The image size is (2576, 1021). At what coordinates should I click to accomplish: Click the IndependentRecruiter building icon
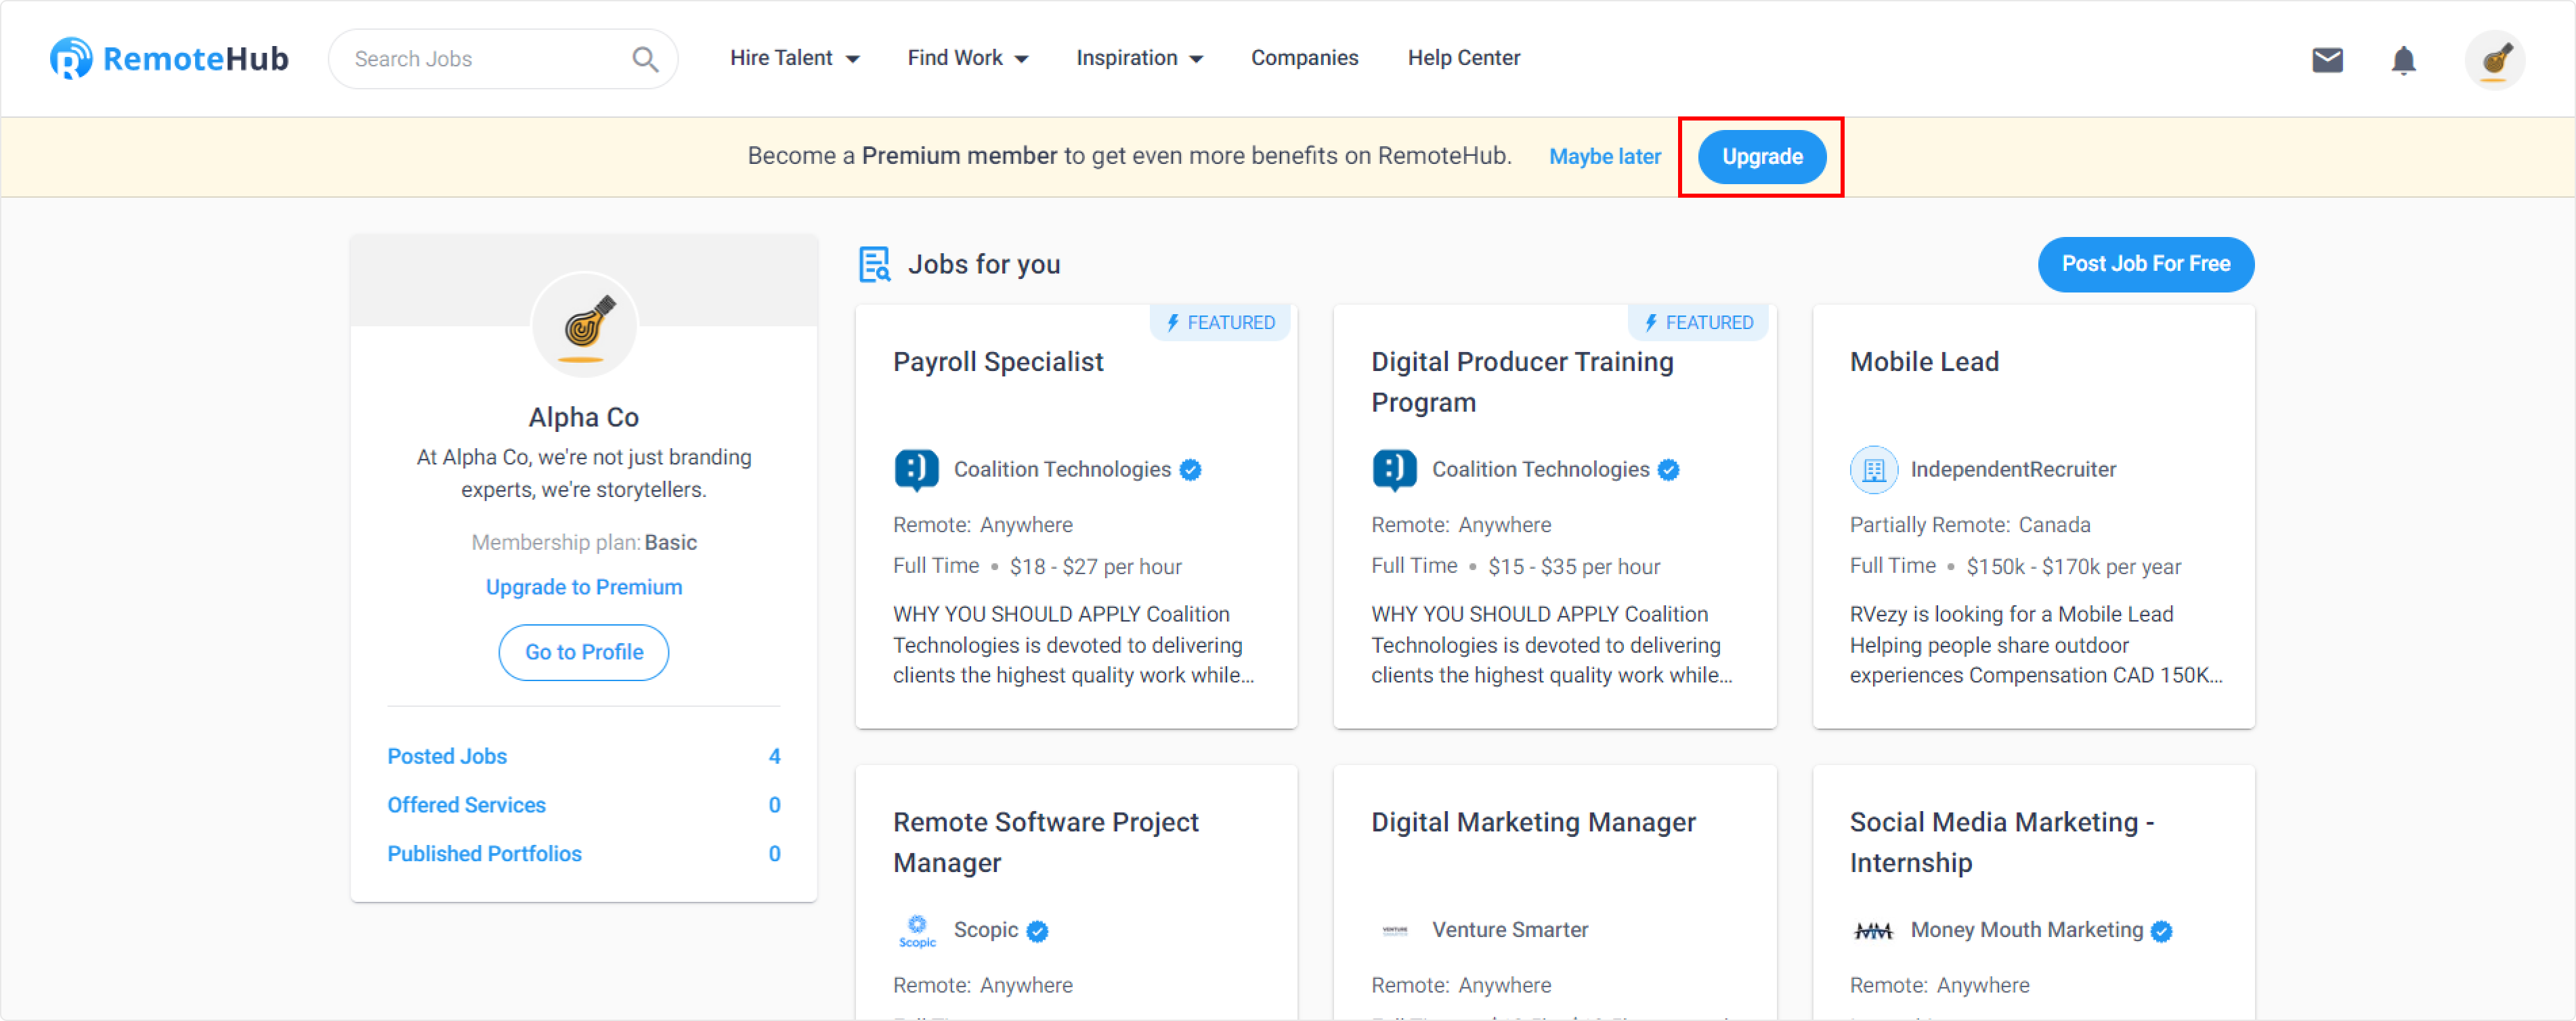click(1873, 470)
